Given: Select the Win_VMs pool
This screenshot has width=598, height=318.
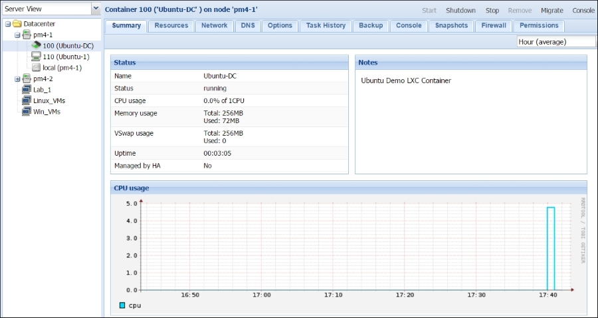Looking at the screenshot, I should 47,112.
